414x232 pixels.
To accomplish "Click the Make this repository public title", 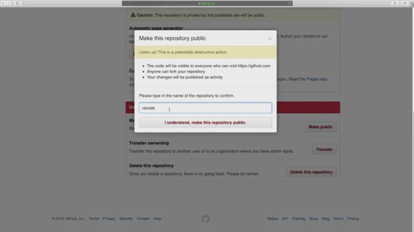I will (172, 38).
